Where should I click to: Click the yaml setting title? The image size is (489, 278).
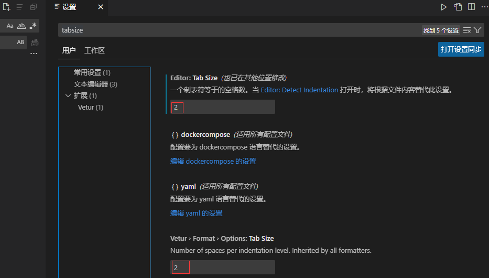pyautogui.click(x=188, y=187)
